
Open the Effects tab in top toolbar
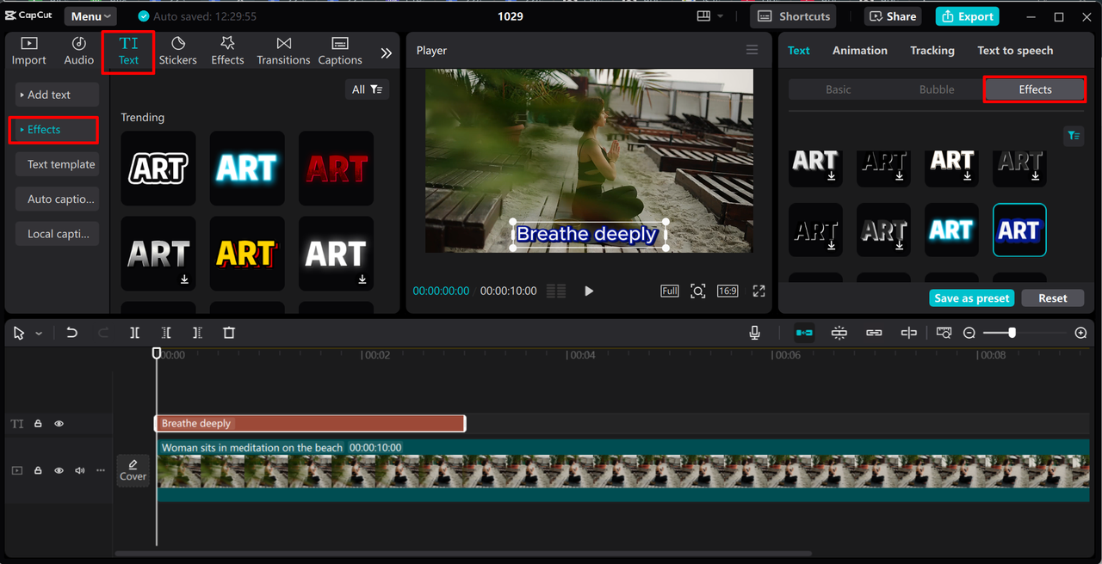click(x=227, y=52)
